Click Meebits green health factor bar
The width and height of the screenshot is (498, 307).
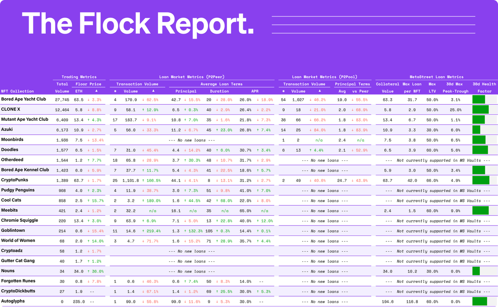click(481, 210)
